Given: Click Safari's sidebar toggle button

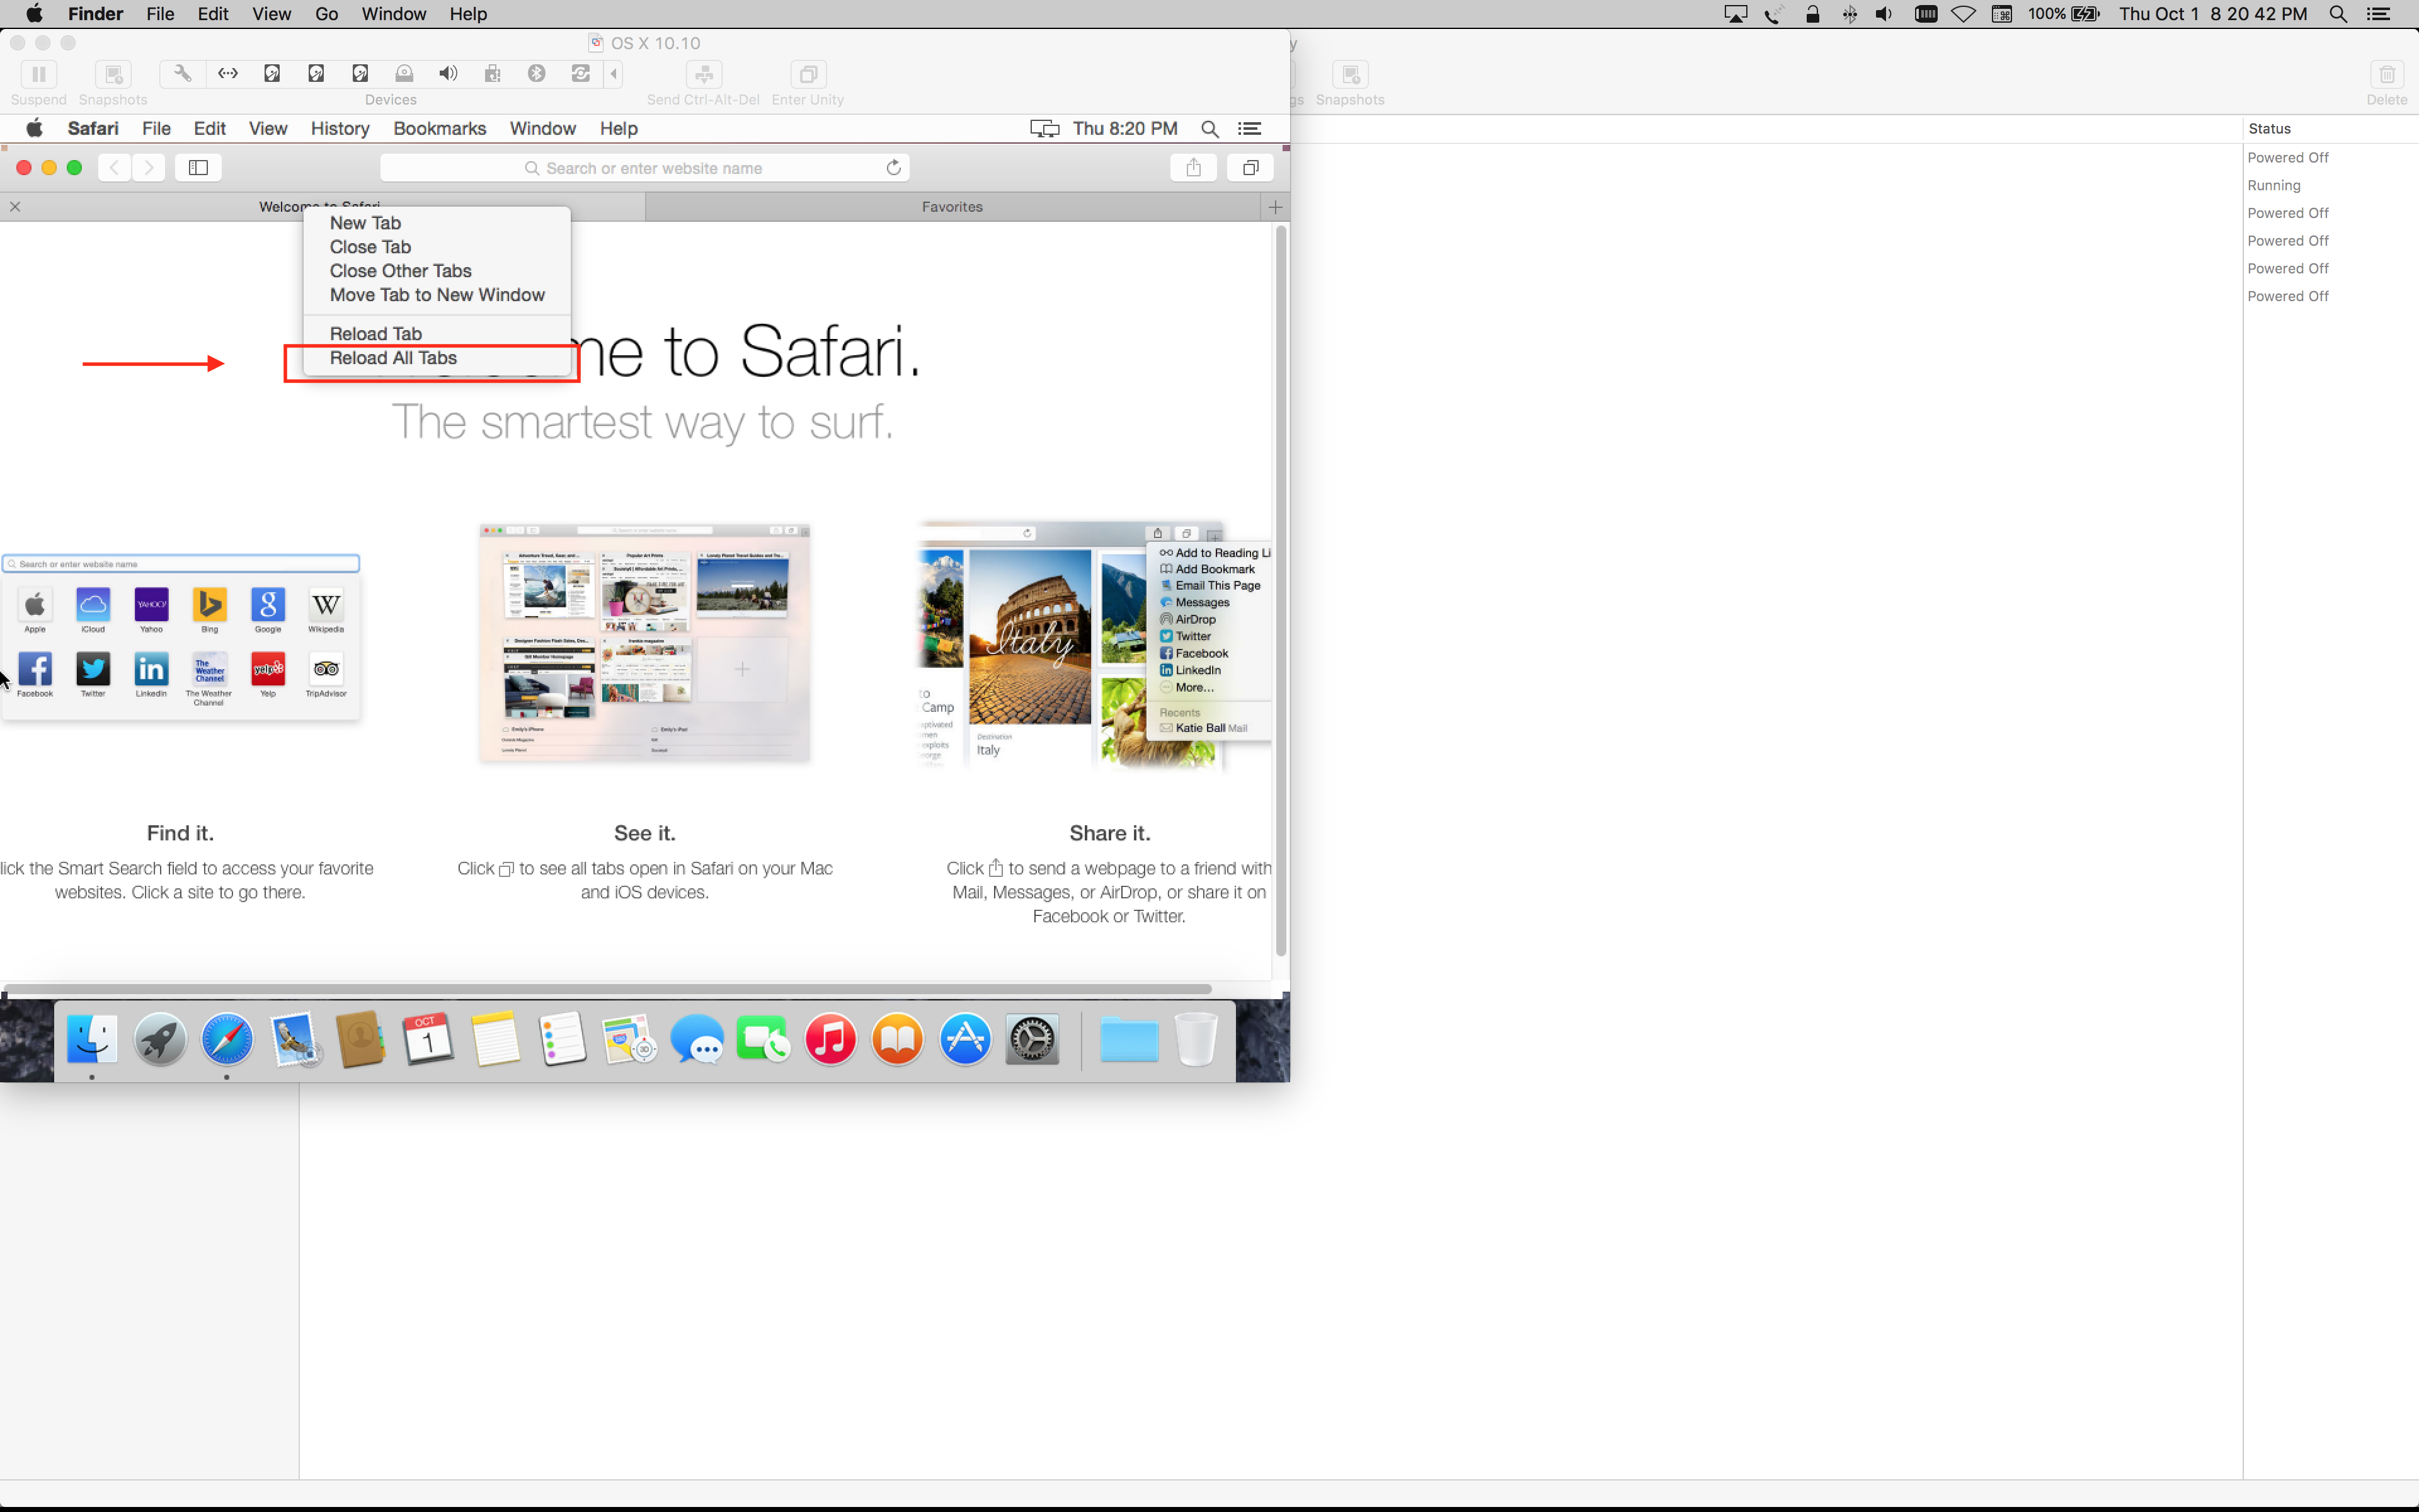Looking at the screenshot, I should coord(198,168).
